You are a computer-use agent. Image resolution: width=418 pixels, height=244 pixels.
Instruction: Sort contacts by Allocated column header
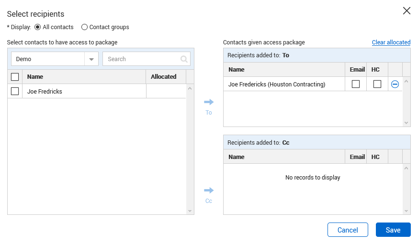(x=164, y=77)
